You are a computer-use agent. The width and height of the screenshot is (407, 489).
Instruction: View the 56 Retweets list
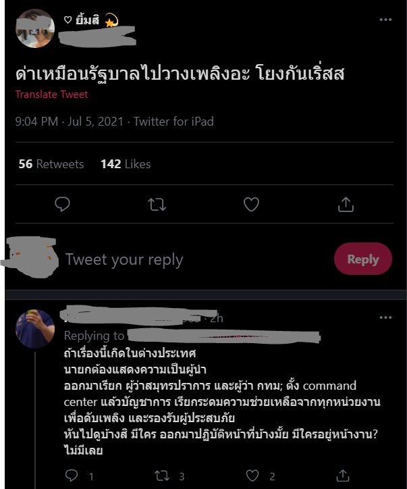(x=51, y=164)
